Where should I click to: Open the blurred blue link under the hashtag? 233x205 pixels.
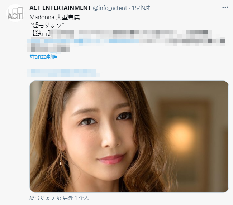coord(63,73)
